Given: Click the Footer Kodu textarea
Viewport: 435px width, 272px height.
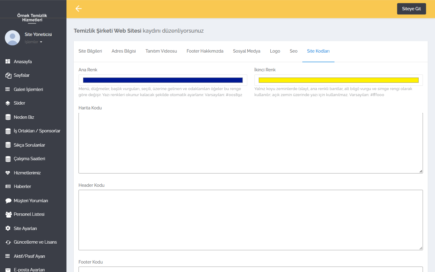Looking at the screenshot, I should click(251, 269).
